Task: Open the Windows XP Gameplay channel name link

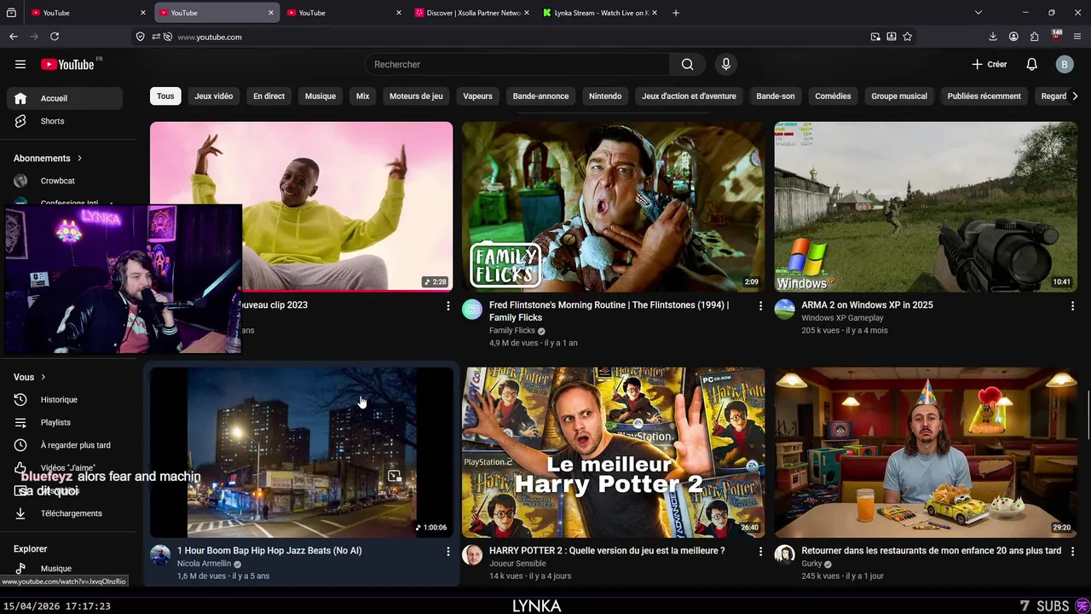Action: pyautogui.click(x=842, y=318)
